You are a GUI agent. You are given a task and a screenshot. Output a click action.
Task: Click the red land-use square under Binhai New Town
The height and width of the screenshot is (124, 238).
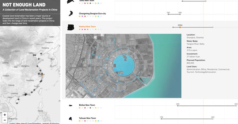(85, 108)
